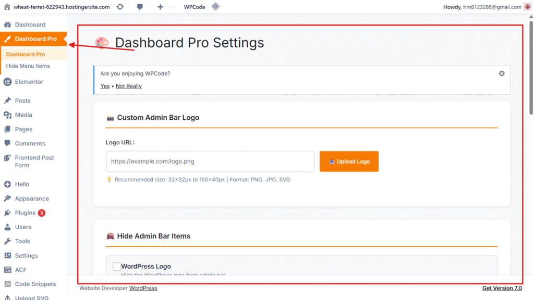Image resolution: width=534 pixels, height=300 pixels.
Task: Dismiss the WPCode notice
Action: [502, 73]
